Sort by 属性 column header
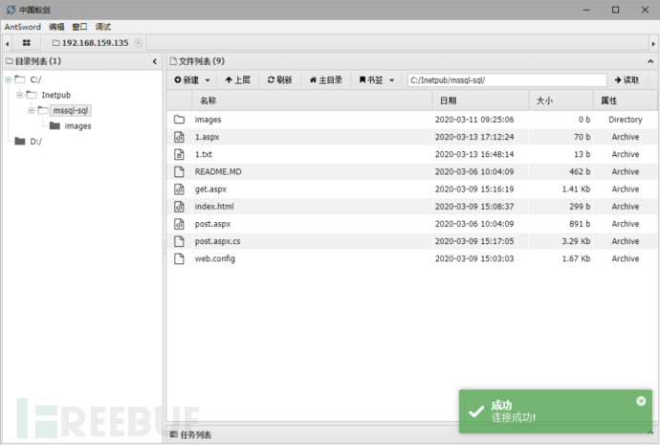This screenshot has width=660, height=445. click(x=625, y=100)
